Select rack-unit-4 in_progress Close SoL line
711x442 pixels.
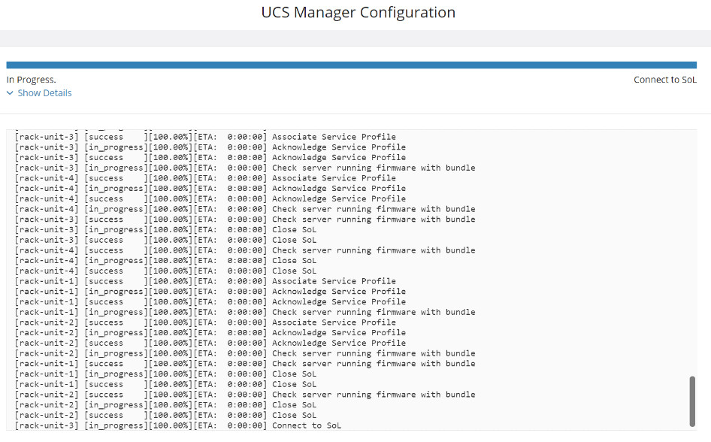point(165,261)
